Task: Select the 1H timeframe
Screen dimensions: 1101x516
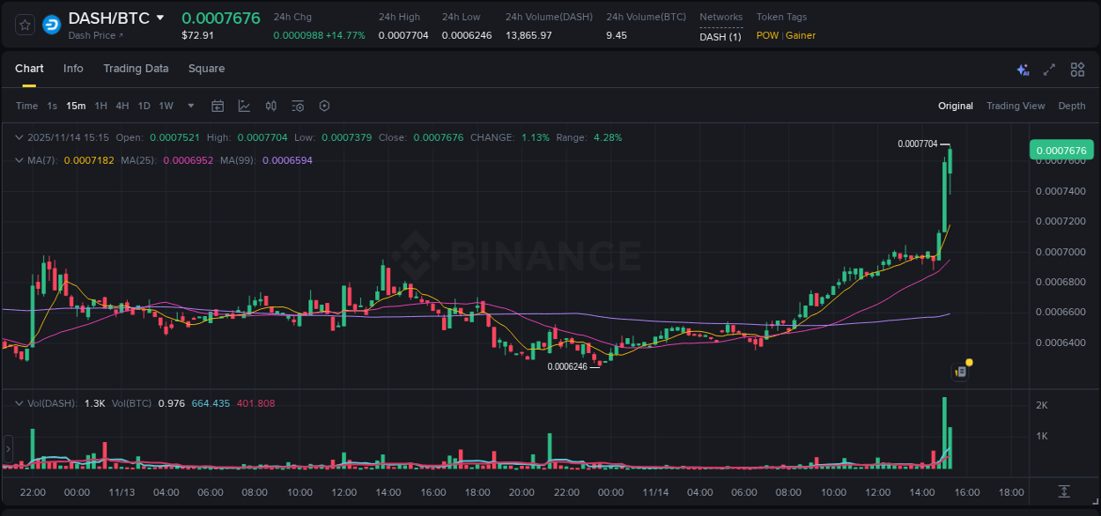Action: pos(100,106)
